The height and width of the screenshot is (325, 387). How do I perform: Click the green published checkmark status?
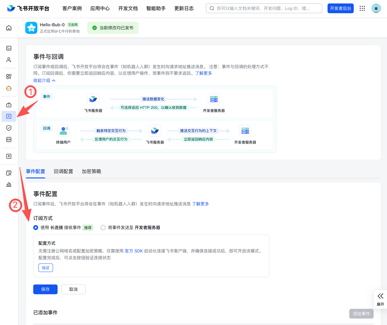coord(113,28)
